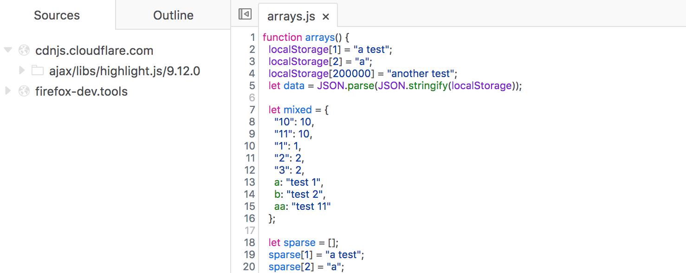Expand the firefox-dev.tools tree node
The image size is (686, 273).
click(7, 91)
